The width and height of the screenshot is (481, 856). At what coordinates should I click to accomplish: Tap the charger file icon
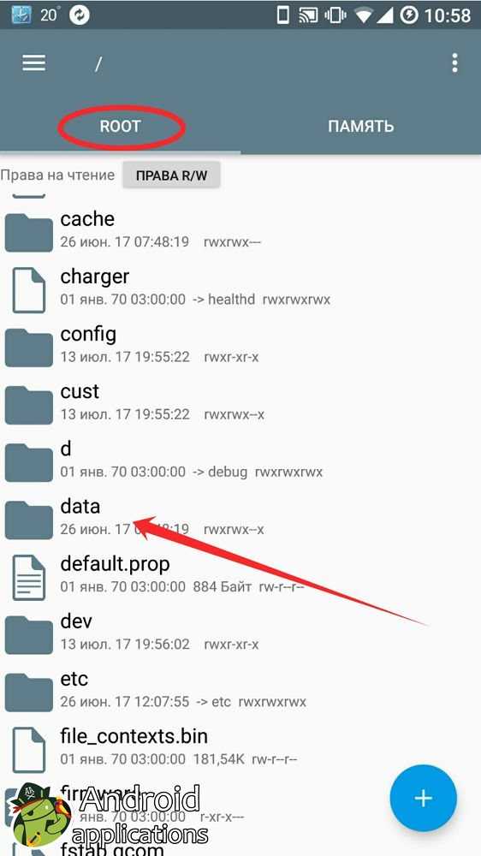point(29,290)
